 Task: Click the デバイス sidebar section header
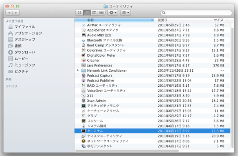point(12,86)
